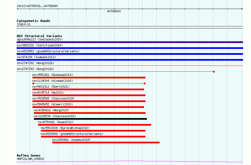
Task: Select nsv5601312 (Ebert2021) label
Action: pyautogui.click(x=51, y=87)
